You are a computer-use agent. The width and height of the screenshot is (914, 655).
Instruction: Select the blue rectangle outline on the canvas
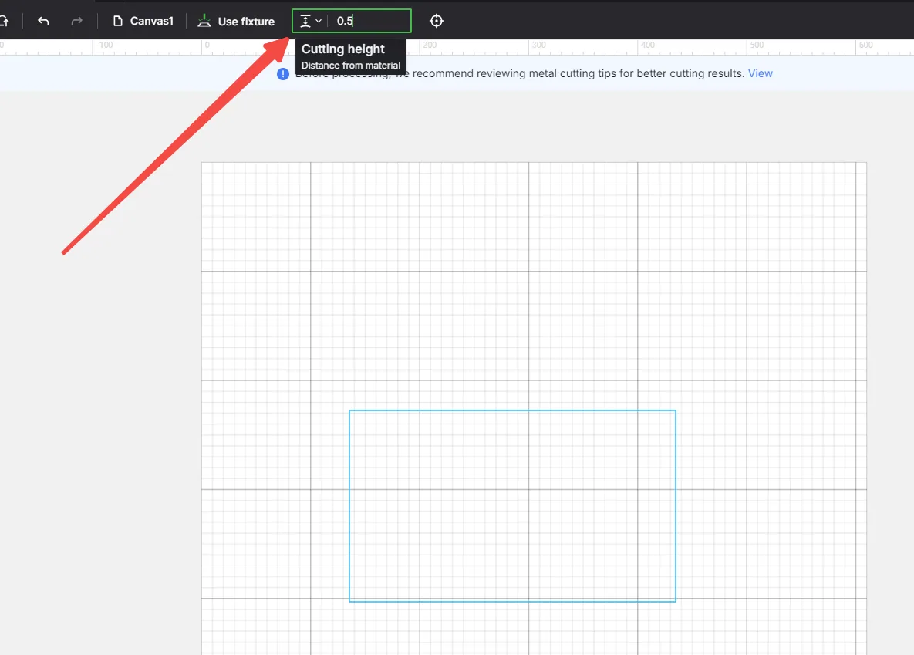click(x=512, y=410)
